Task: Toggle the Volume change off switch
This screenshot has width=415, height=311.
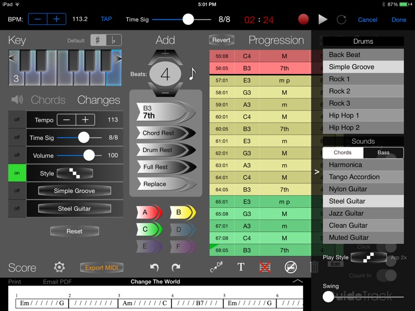Action: 17,155
